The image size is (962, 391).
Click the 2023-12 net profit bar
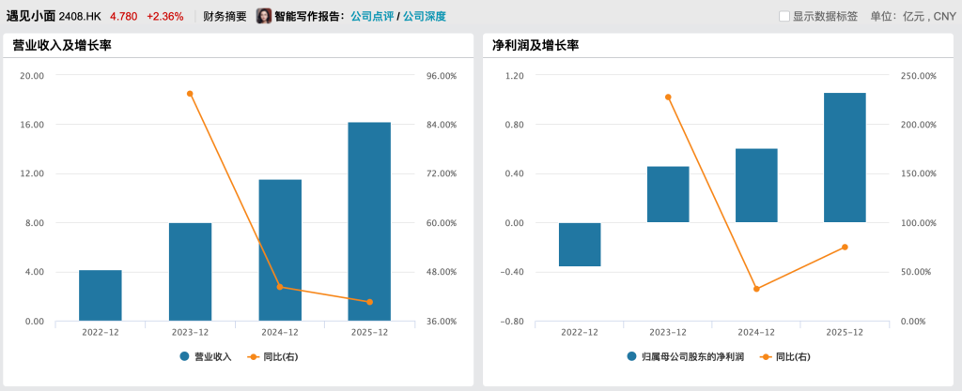(668, 195)
